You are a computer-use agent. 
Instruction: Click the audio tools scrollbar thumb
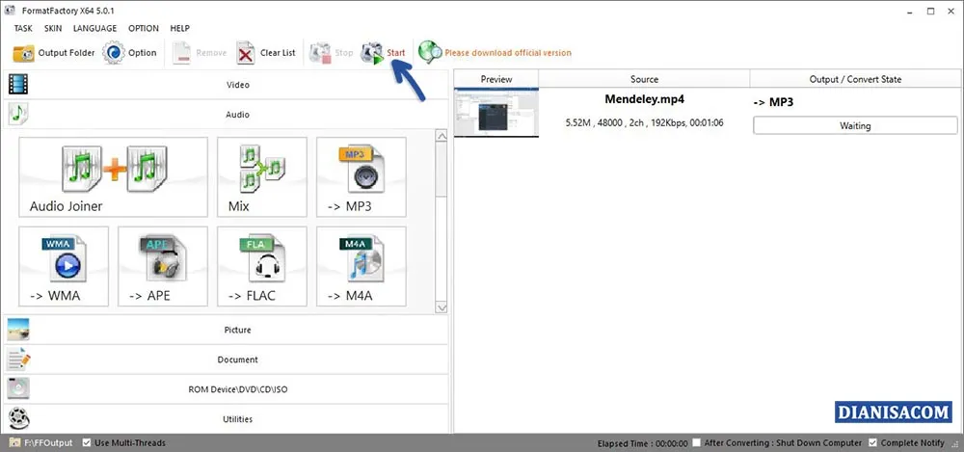click(x=441, y=171)
